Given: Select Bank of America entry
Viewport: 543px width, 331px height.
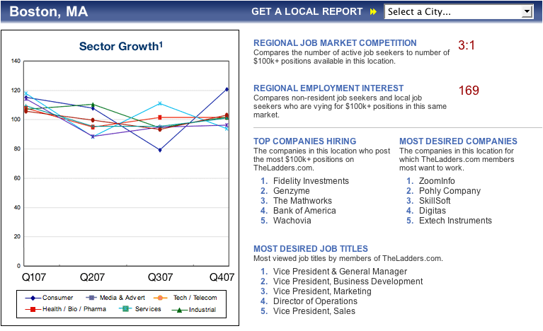Looking at the screenshot, I should 304,211.
